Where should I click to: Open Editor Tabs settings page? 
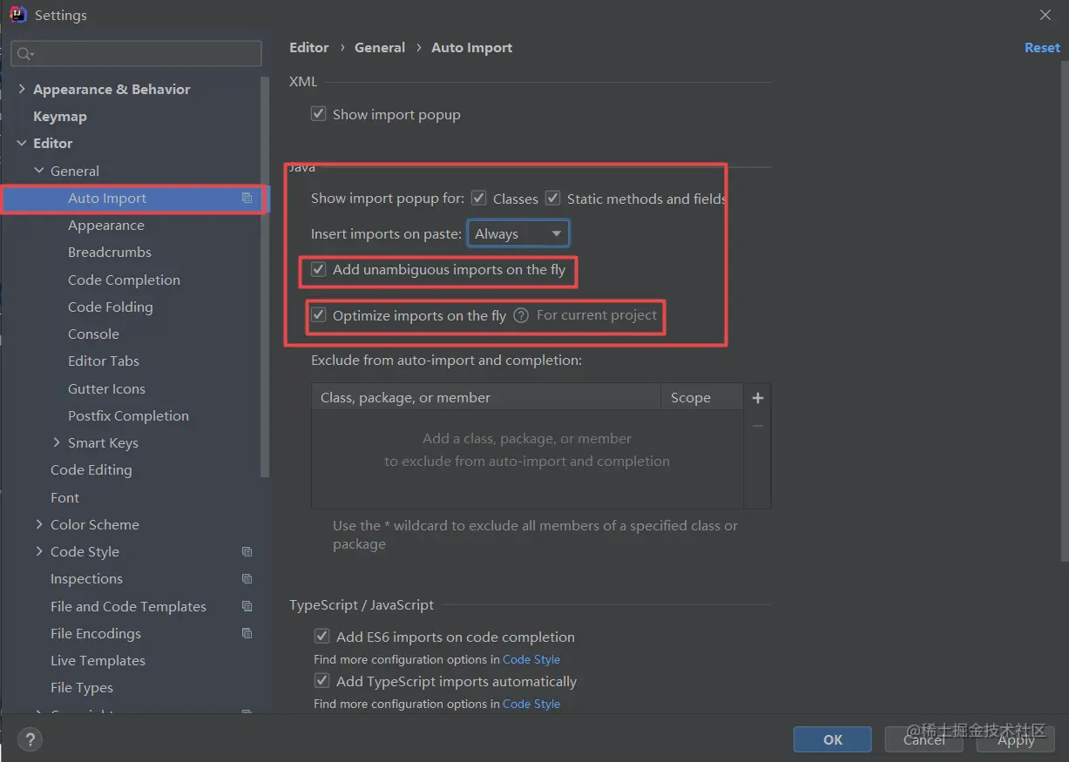pos(104,361)
